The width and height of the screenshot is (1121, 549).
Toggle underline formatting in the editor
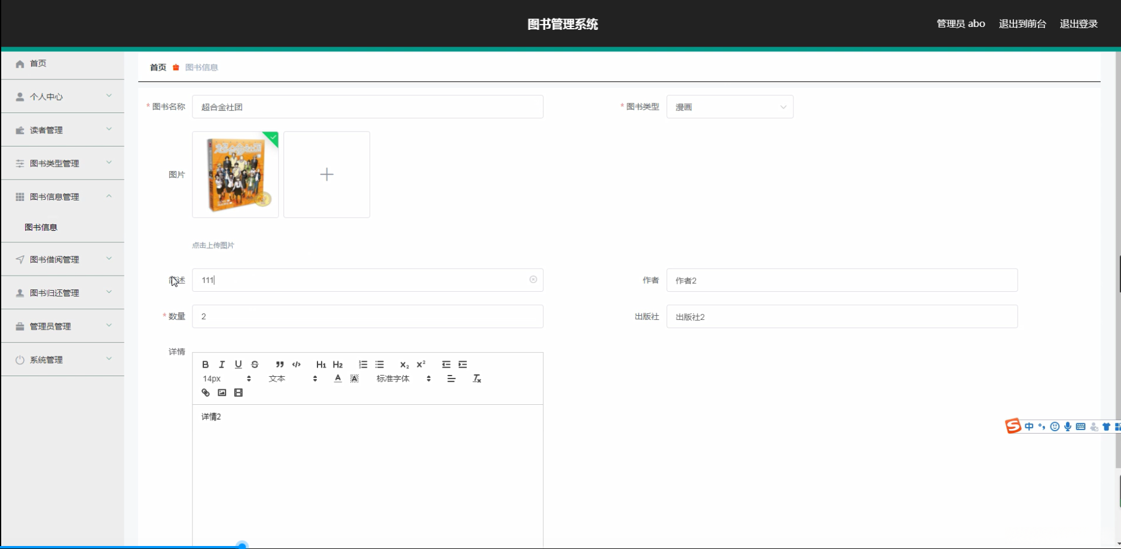238,364
